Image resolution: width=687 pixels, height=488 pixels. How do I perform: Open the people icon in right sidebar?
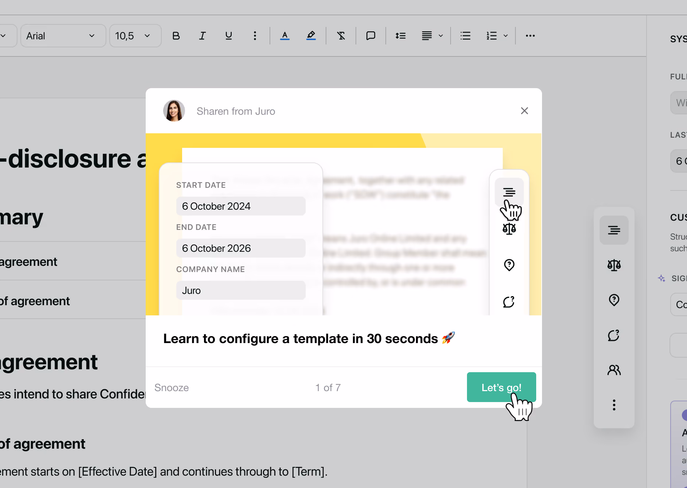coord(614,370)
